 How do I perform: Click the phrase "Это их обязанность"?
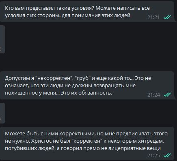pyautogui.click(x=86, y=93)
